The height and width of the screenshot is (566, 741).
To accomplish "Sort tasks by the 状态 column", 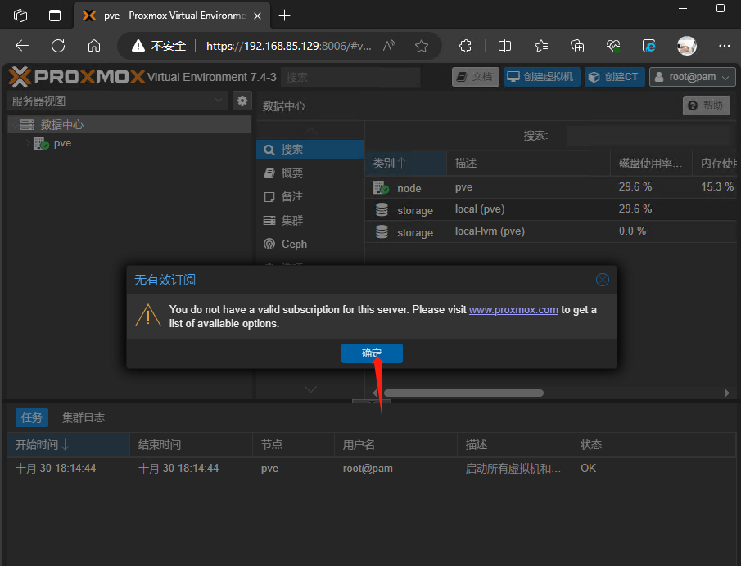I will click(654, 445).
